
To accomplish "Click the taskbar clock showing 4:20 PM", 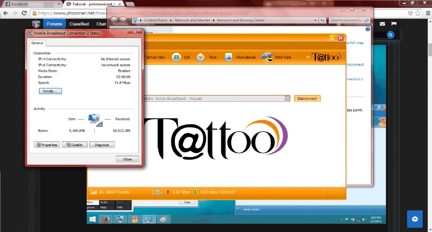I will point(376,219).
